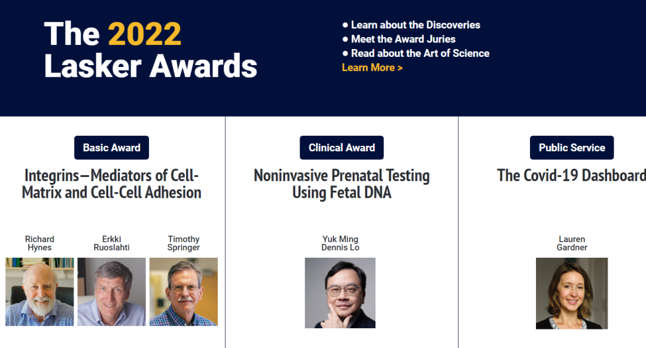Open Read about the Art of Science

tap(420, 53)
